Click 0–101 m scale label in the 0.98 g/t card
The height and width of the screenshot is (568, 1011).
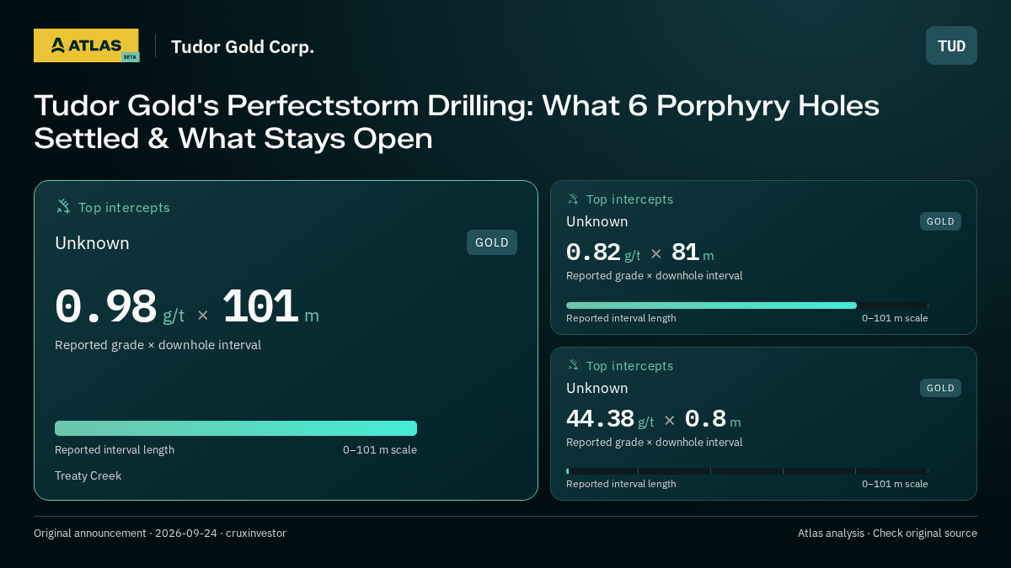tap(380, 450)
